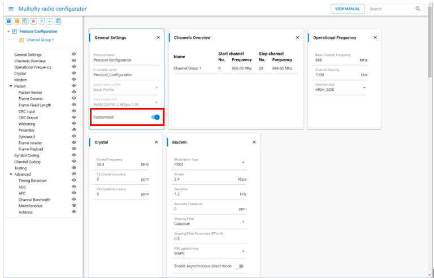Image resolution: width=434 pixels, height=278 pixels.
Task: Open the hamburger menu
Action: [10, 9]
